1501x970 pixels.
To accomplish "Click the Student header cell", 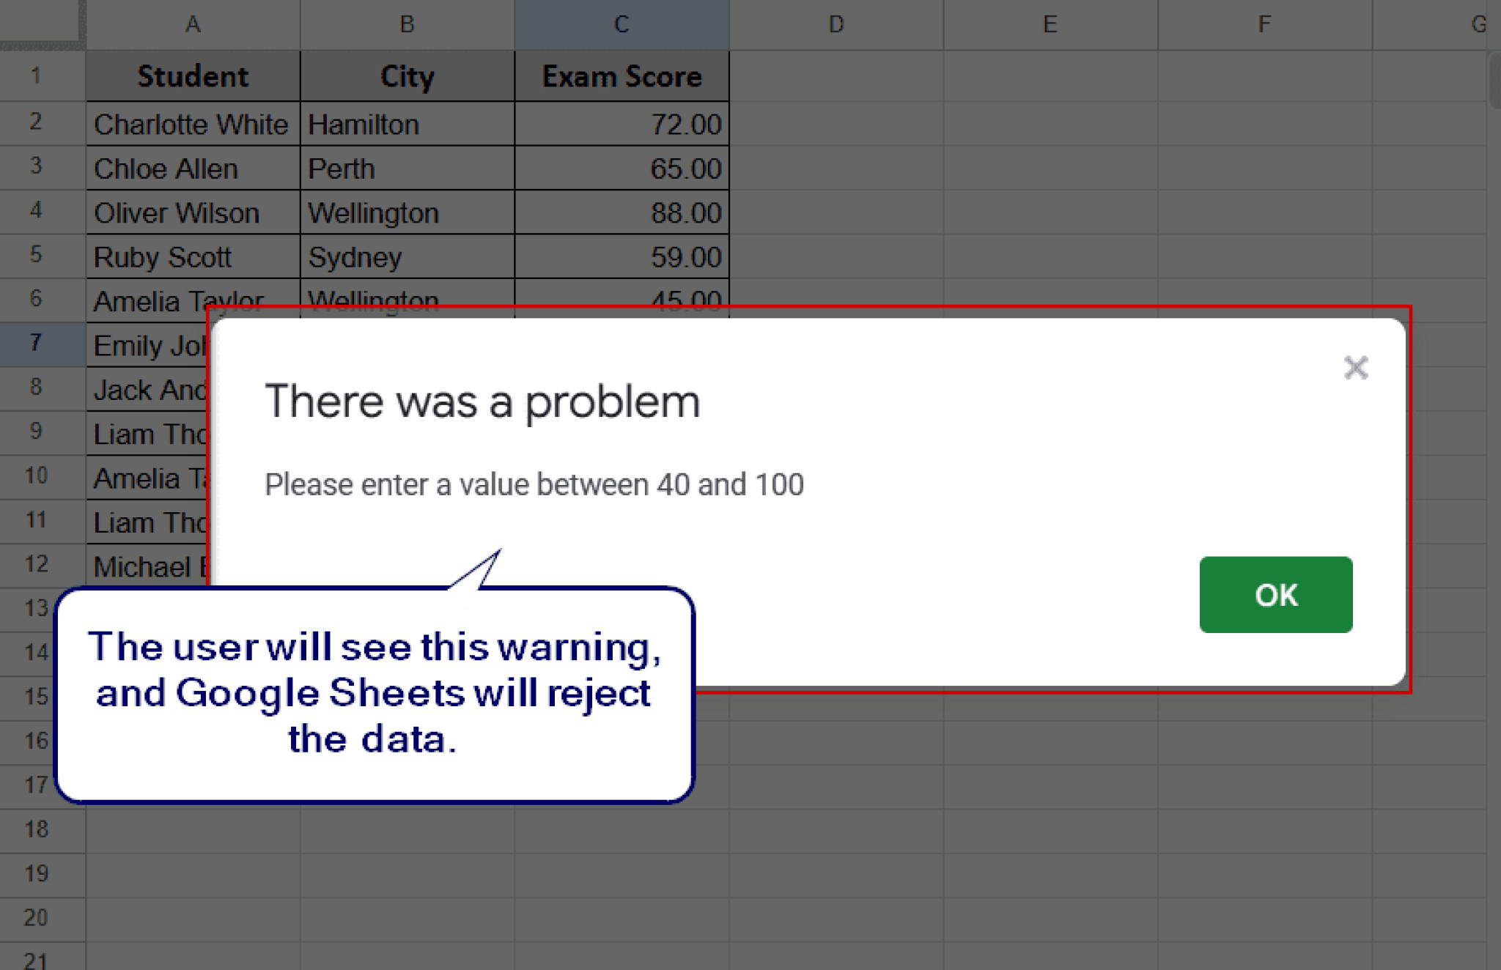I will [x=192, y=75].
